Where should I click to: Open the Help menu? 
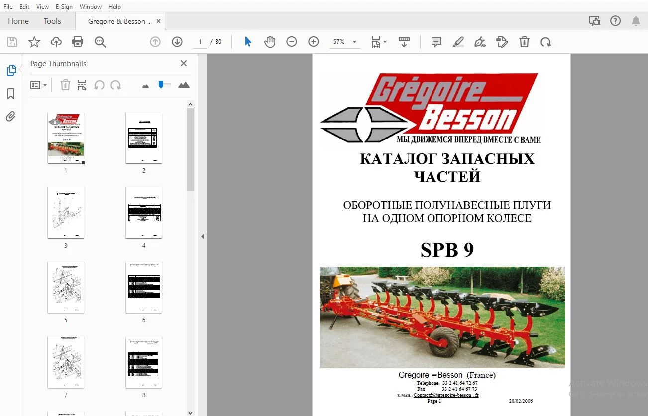[x=114, y=7]
